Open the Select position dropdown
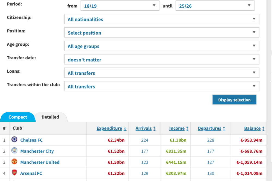The height and width of the screenshot is (181, 272). (162, 33)
